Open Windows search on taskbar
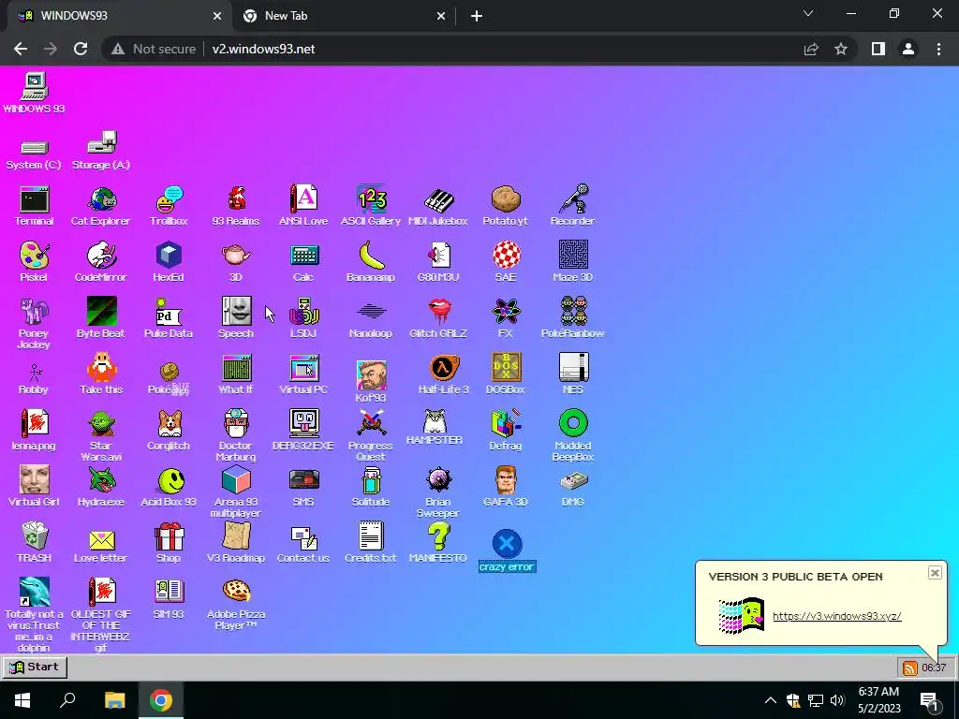 click(67, 700)
